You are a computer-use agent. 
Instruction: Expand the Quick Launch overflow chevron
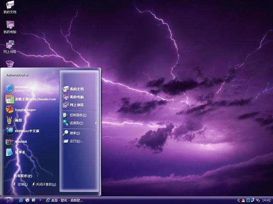(40, 200)
